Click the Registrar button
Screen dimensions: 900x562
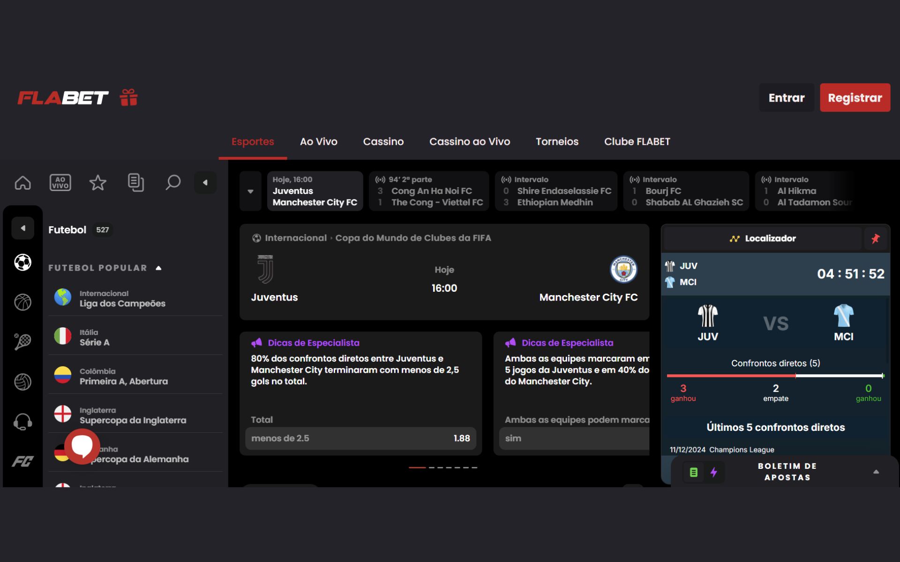pos(855,98)
